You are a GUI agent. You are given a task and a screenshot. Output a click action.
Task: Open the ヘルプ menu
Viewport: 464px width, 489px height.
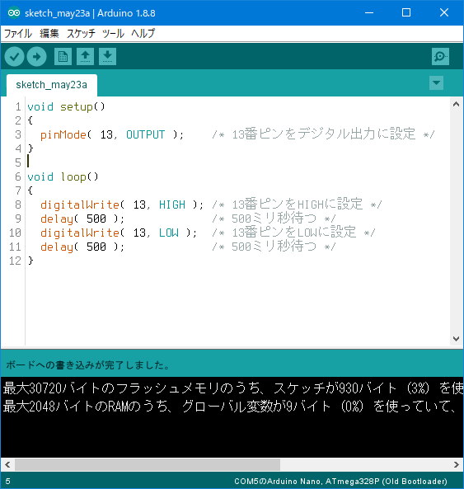[x=143, y=33]
